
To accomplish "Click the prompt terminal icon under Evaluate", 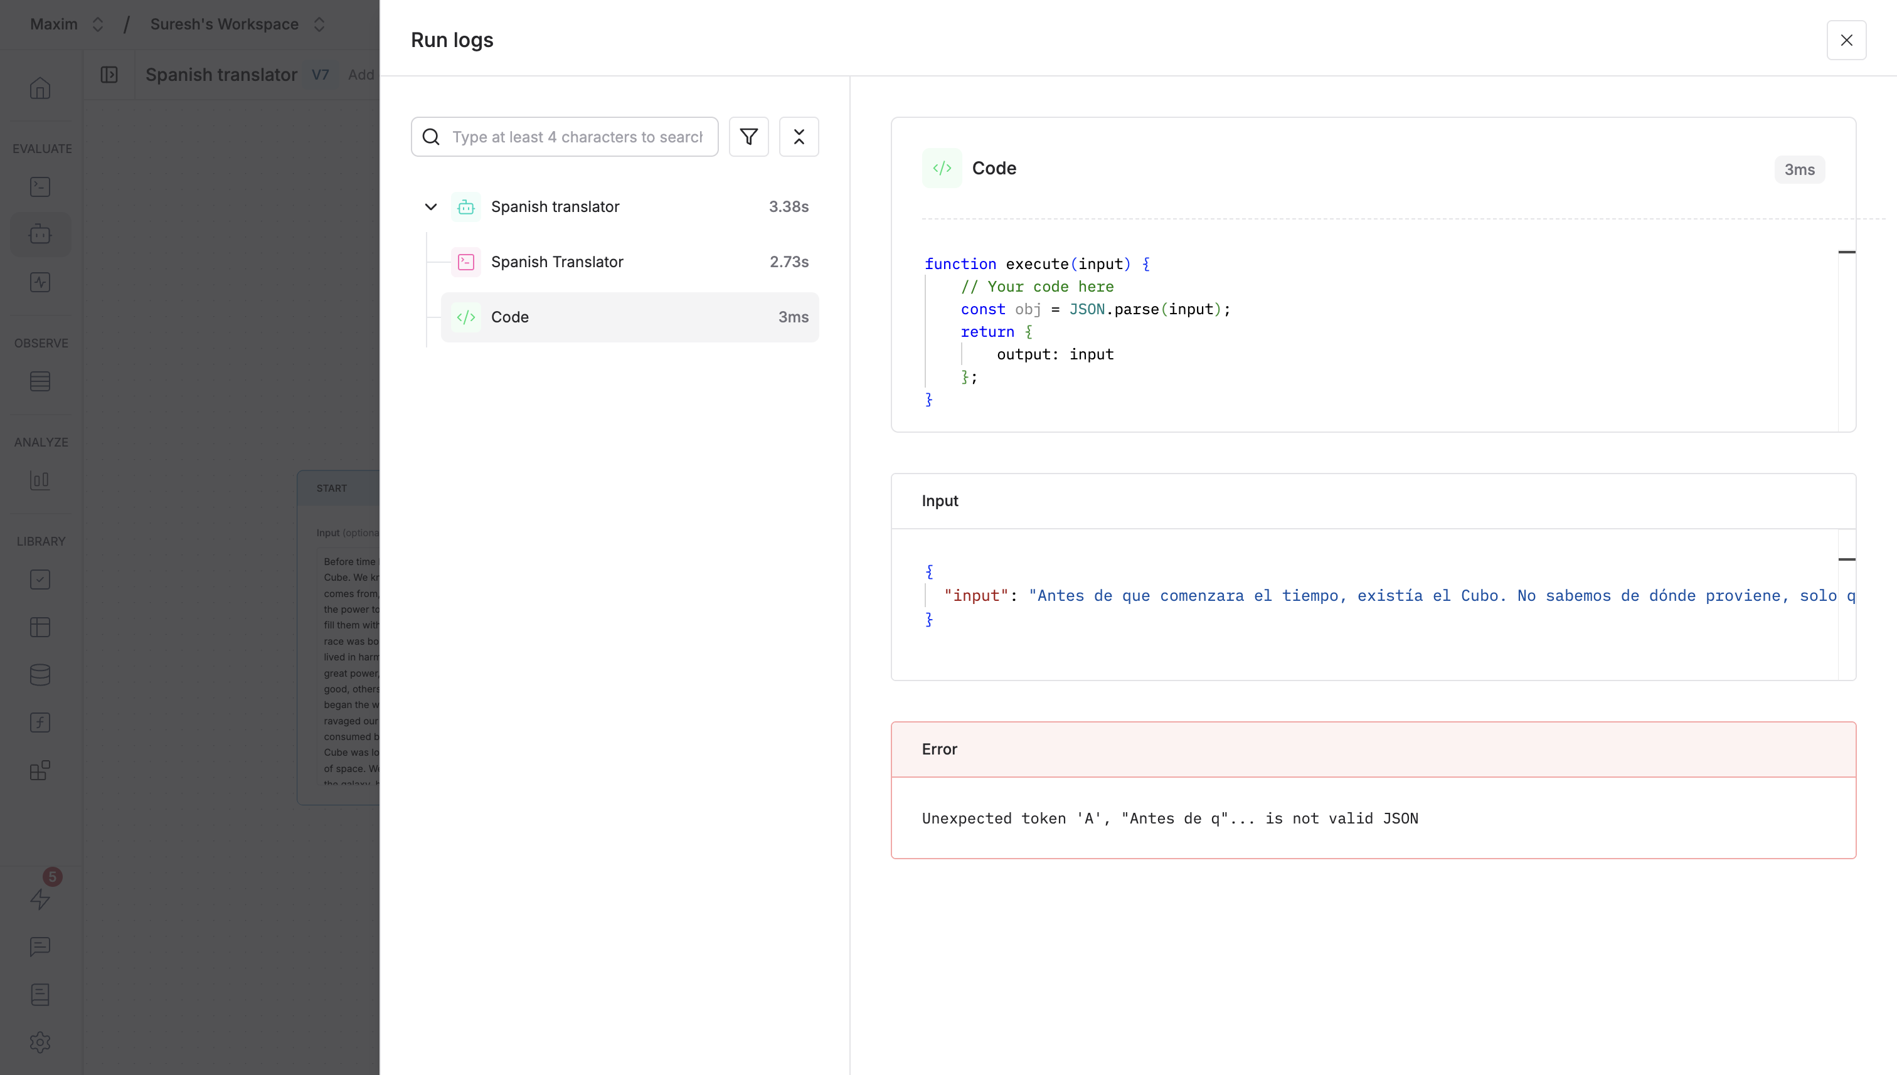I will click(x=40, y=187).
